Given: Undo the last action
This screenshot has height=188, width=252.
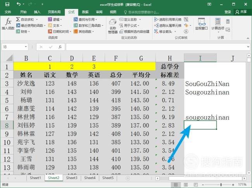Looking at the screenshot, I should point(19,4).
